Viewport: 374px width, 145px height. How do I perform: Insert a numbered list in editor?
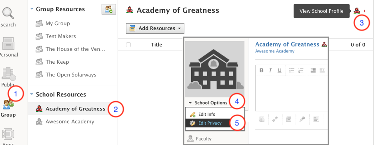pos(300,70)
